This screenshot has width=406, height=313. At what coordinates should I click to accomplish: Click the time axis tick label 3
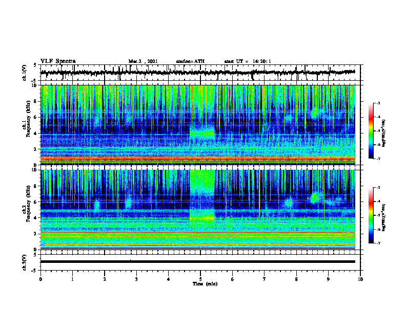[136, 279]
